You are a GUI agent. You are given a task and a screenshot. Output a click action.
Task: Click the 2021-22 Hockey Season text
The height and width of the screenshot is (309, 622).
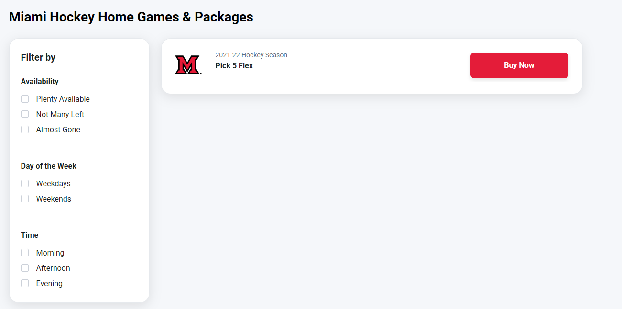pos(251,55)
